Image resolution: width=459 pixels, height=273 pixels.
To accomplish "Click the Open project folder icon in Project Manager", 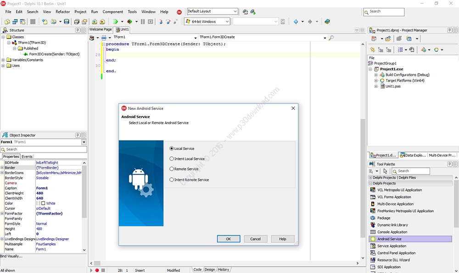I will (x=388, y=38).
